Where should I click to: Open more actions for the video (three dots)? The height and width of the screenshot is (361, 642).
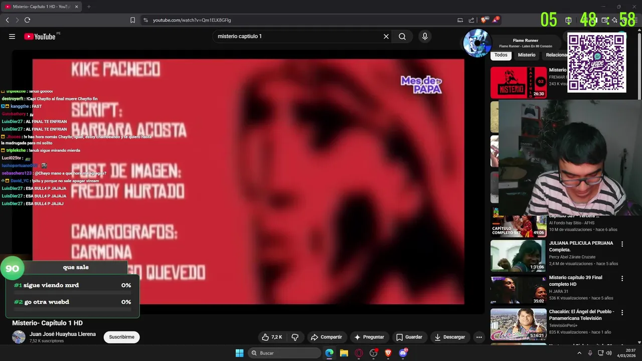tap(479, 337)
